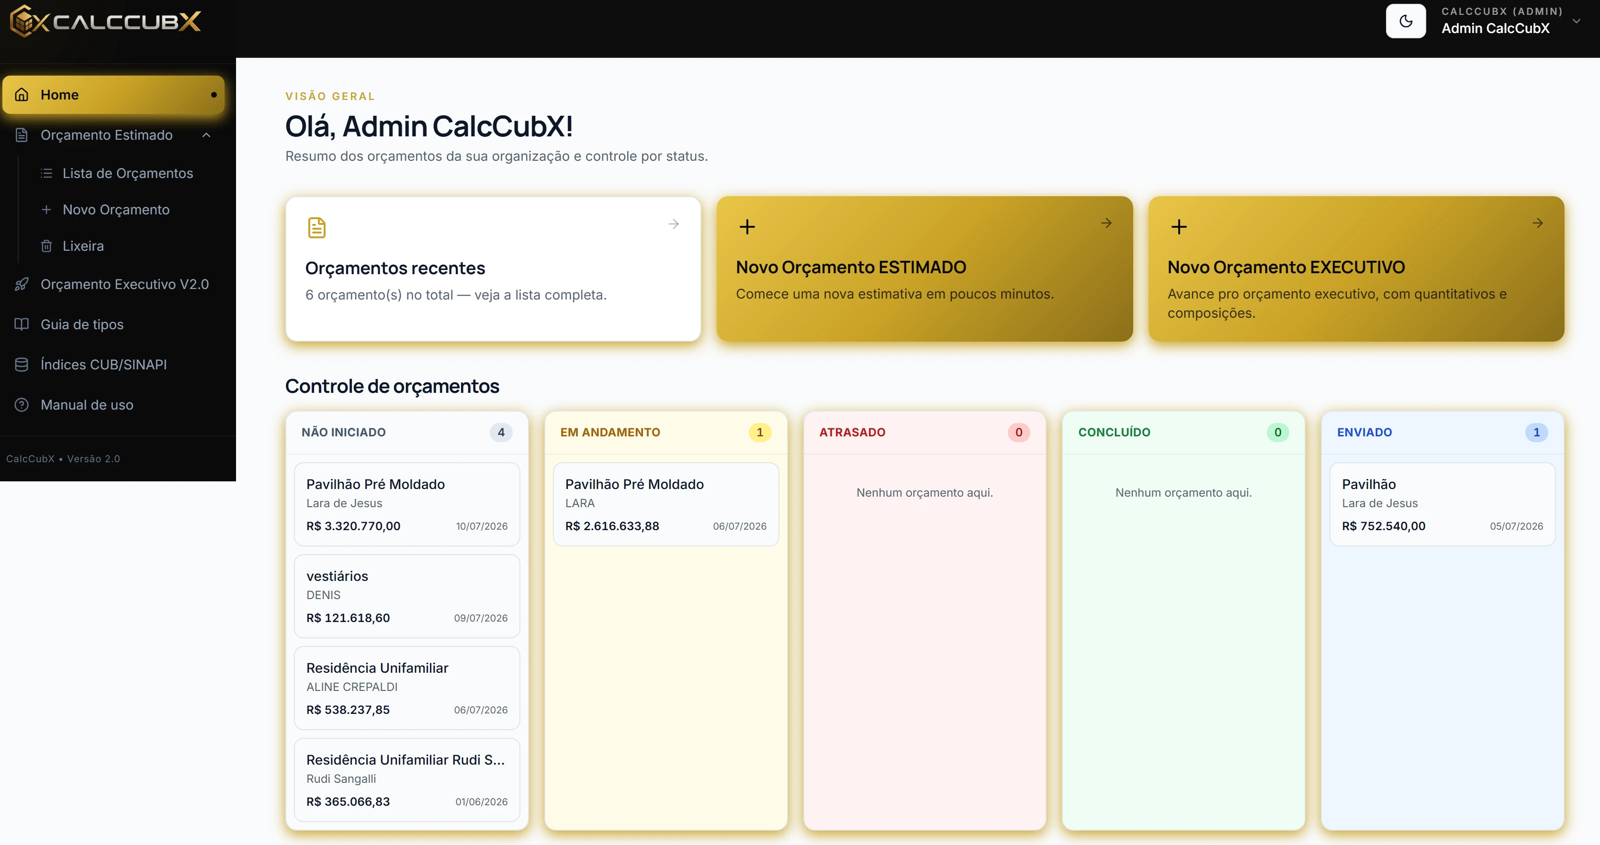The width and height of the screenshot is (1600, 845).
Task: Click the arrow on Novo Orçamento ESTIMADO card
Action: (1106, 223)
